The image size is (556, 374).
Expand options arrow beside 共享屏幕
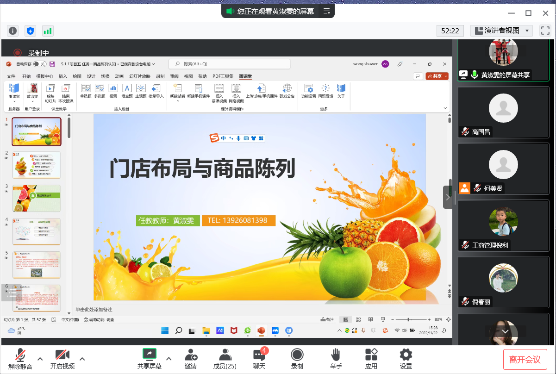click(x=169, y=359)
